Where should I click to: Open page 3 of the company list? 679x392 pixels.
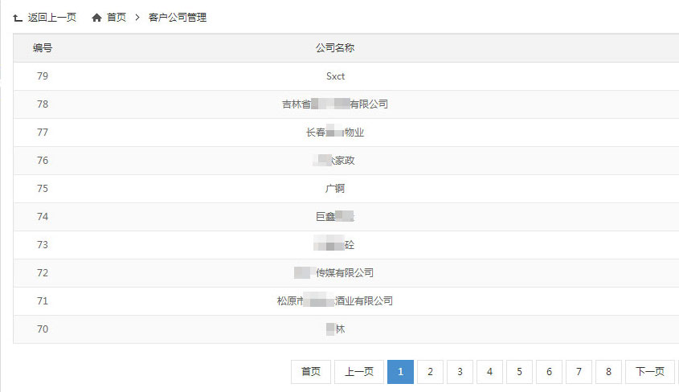tap(460, 371)
